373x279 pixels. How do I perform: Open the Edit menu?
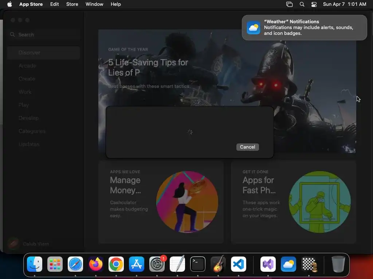click(55, 4)
